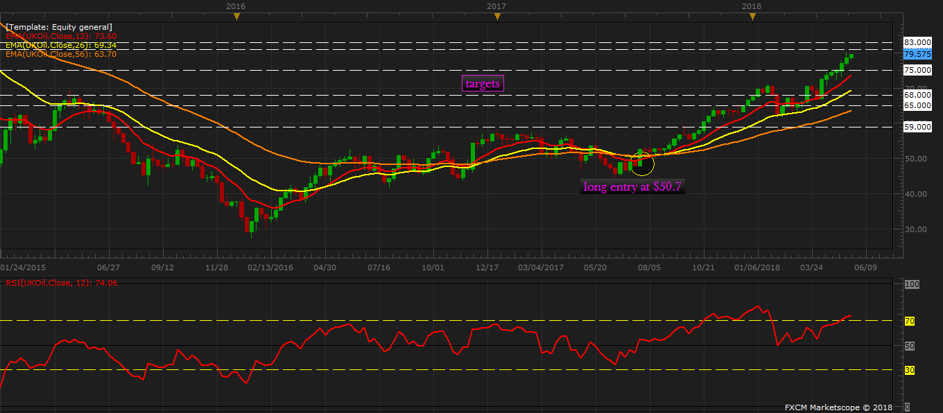943x413 pixels.
Task: Select the 'long entry at $50.7' annotation
Action: [x=632, y=186]
